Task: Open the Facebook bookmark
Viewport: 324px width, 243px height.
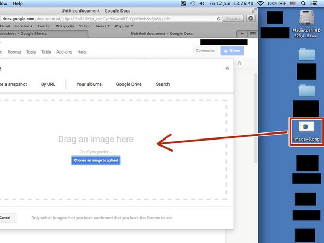Action: coord(24,26)
